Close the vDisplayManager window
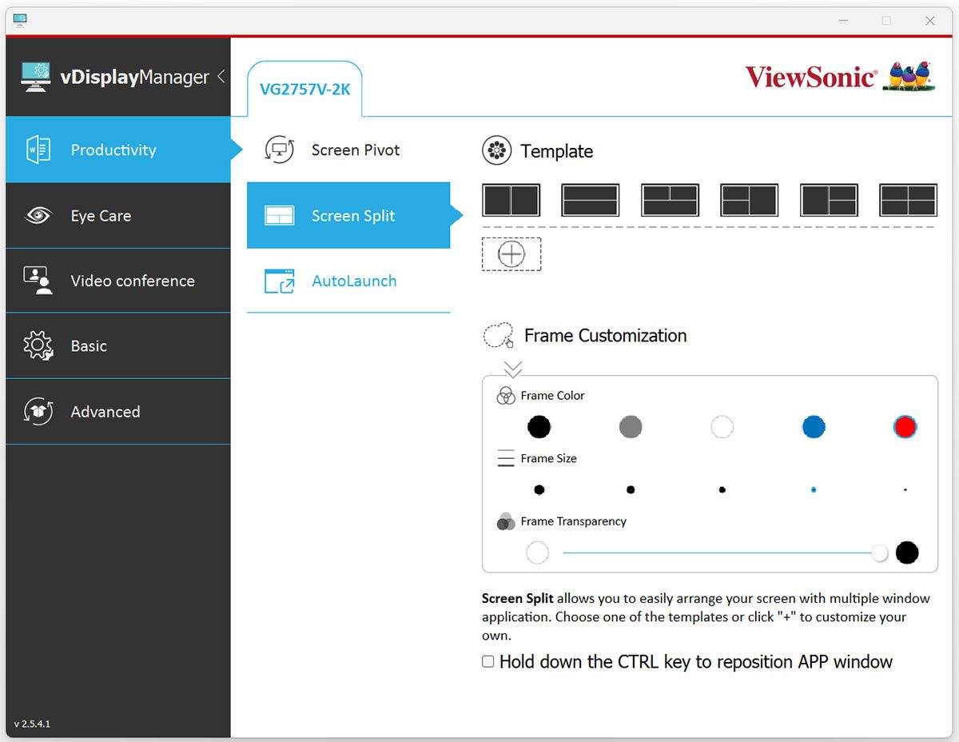The height and width of the screenshot is (742, 959). point(930,21)
